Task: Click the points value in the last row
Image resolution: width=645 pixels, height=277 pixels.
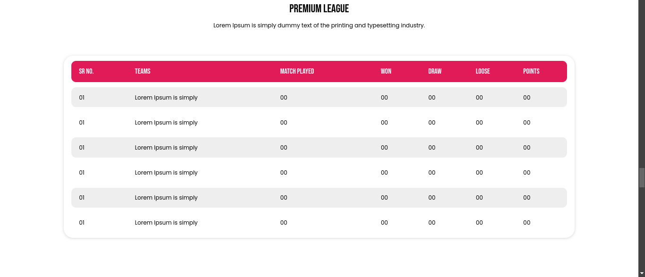Action: tap(527, 223)
